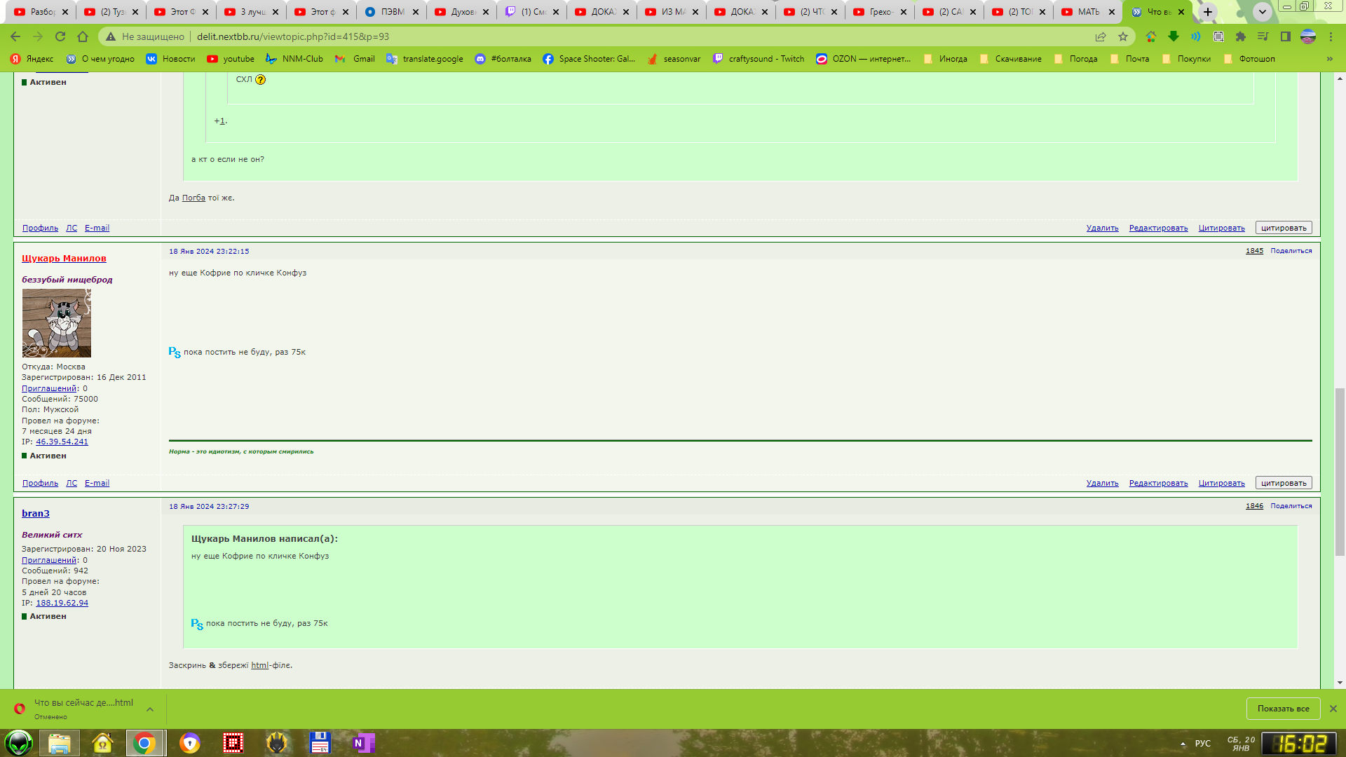This screenshot has height=757, width=1346.
Task: Open the screenshot capture extension icon
Action: tap(1218, 36)
